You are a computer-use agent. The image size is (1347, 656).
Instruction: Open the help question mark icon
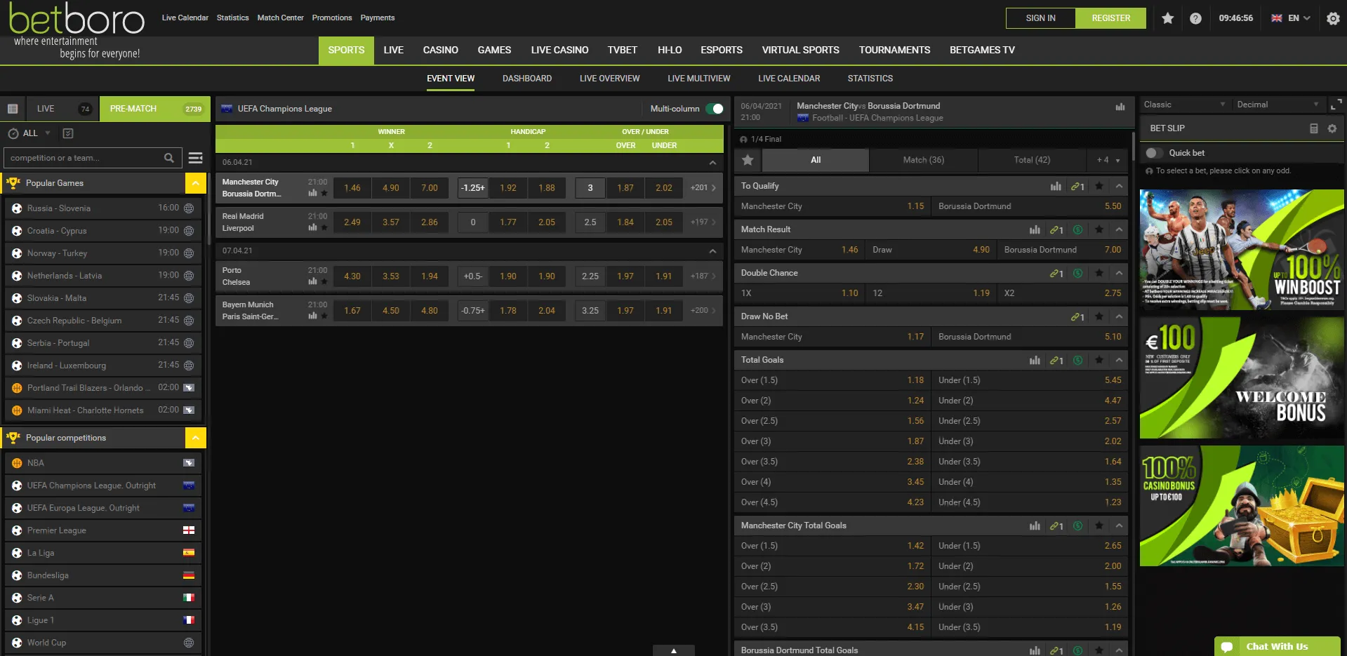coord(1195,18)
